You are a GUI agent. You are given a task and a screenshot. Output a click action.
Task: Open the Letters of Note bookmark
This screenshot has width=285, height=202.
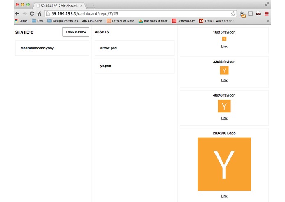121,21
